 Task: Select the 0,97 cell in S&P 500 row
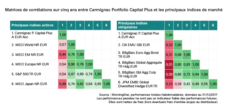[71, 74]
